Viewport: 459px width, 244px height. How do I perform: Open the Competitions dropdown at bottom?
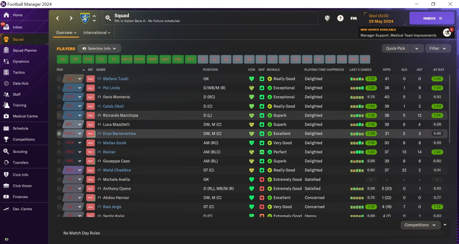(420, 225)
